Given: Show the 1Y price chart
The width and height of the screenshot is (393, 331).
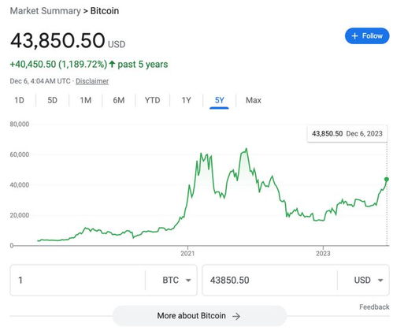Looking at the screenshot, I should point(186,100).
